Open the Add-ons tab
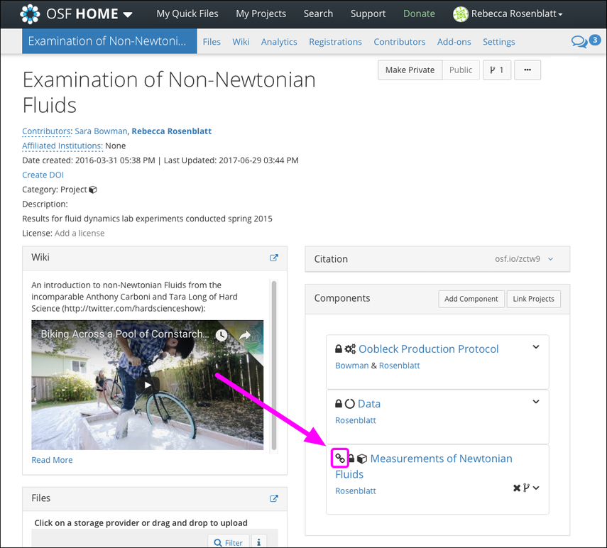The height and width of the screenshot is (548, 607). [454, 42]
